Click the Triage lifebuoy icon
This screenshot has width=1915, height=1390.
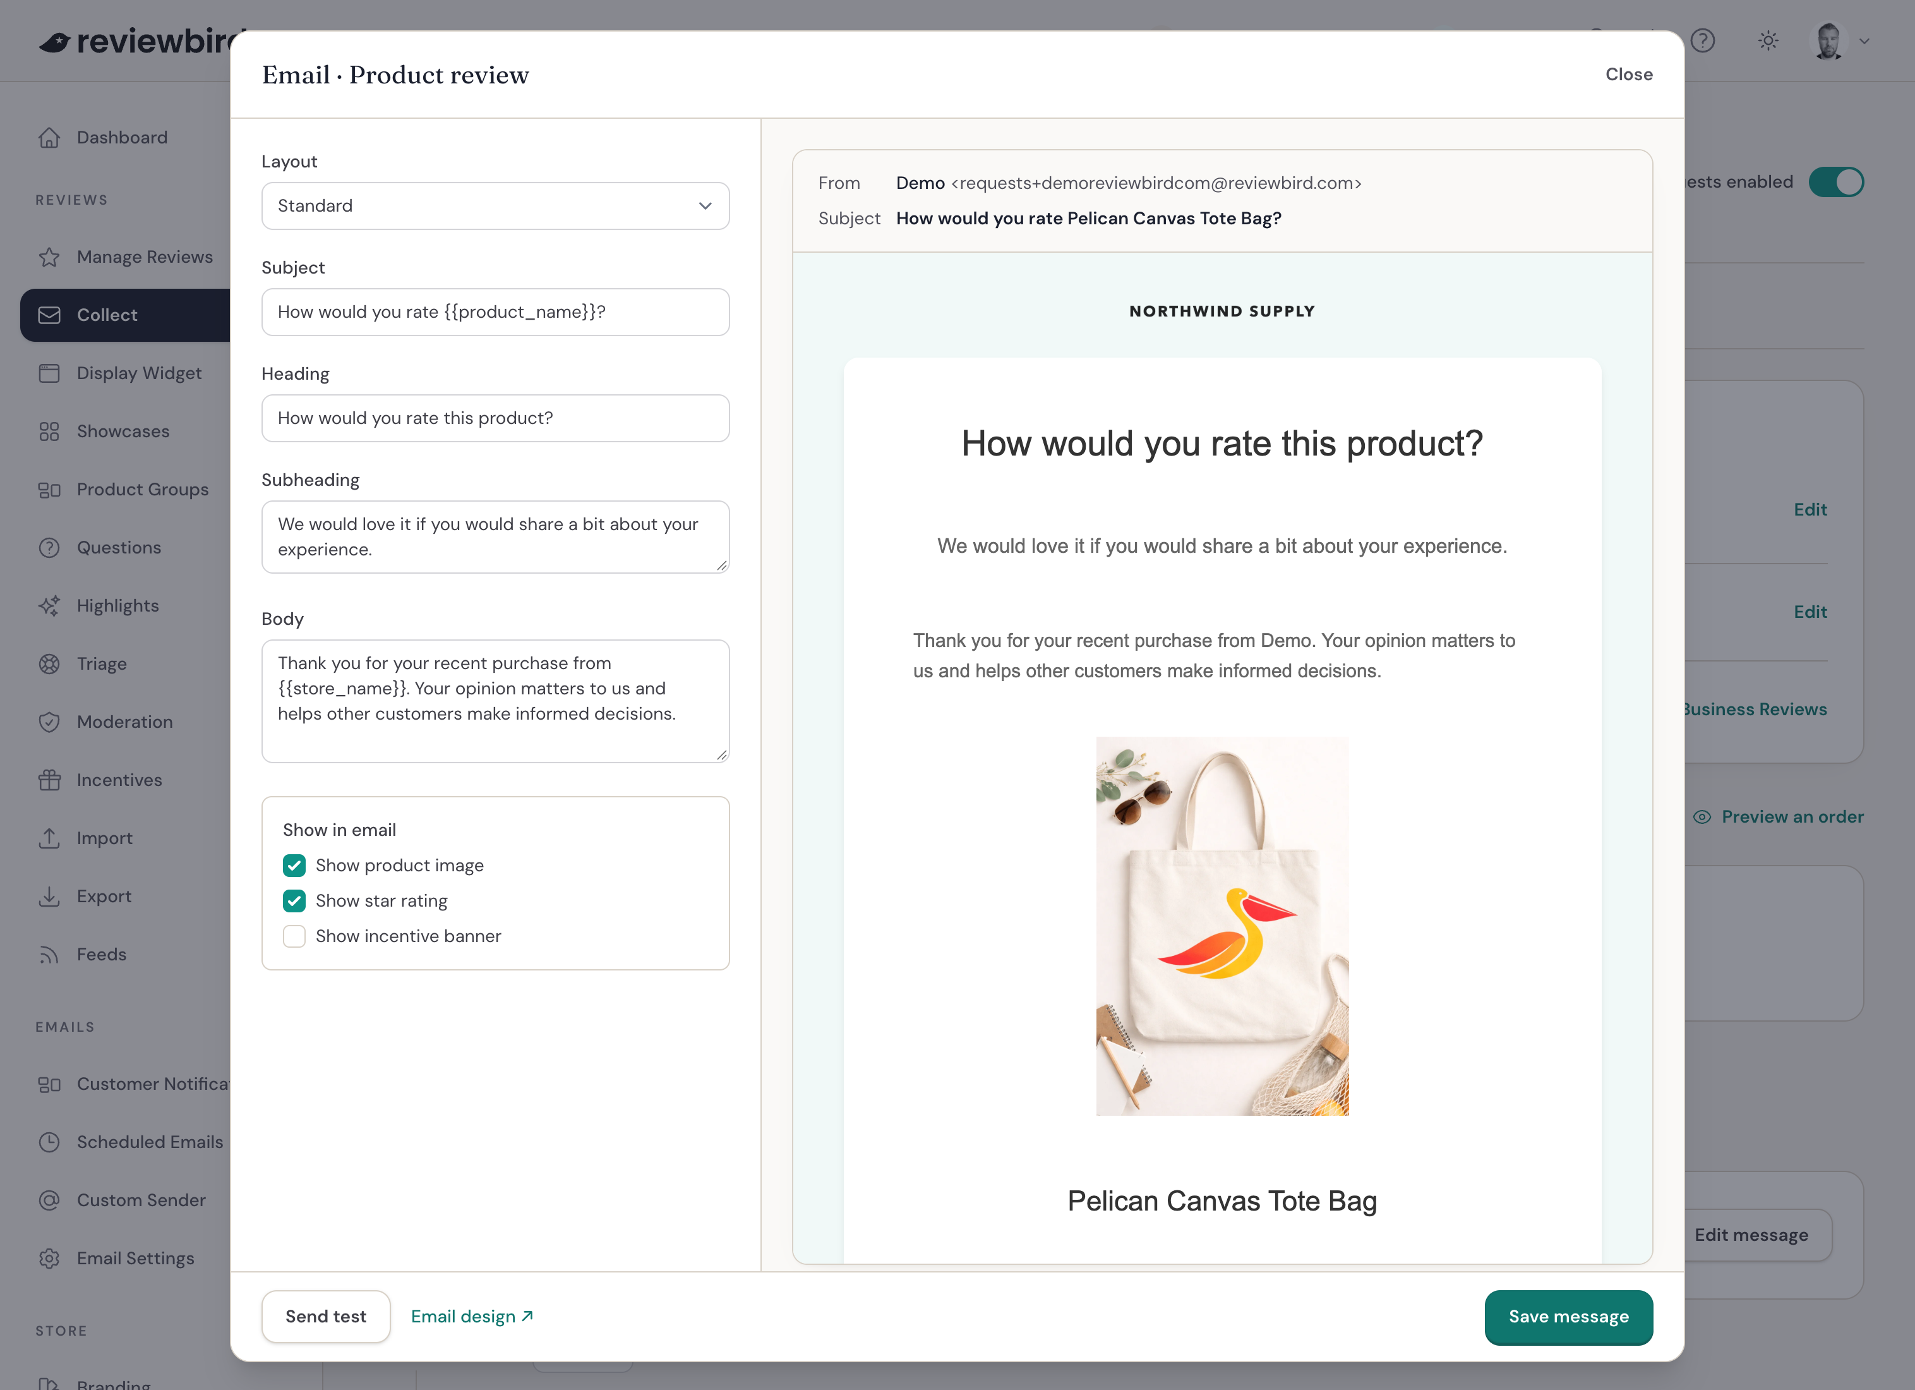[x=49, y=664]
